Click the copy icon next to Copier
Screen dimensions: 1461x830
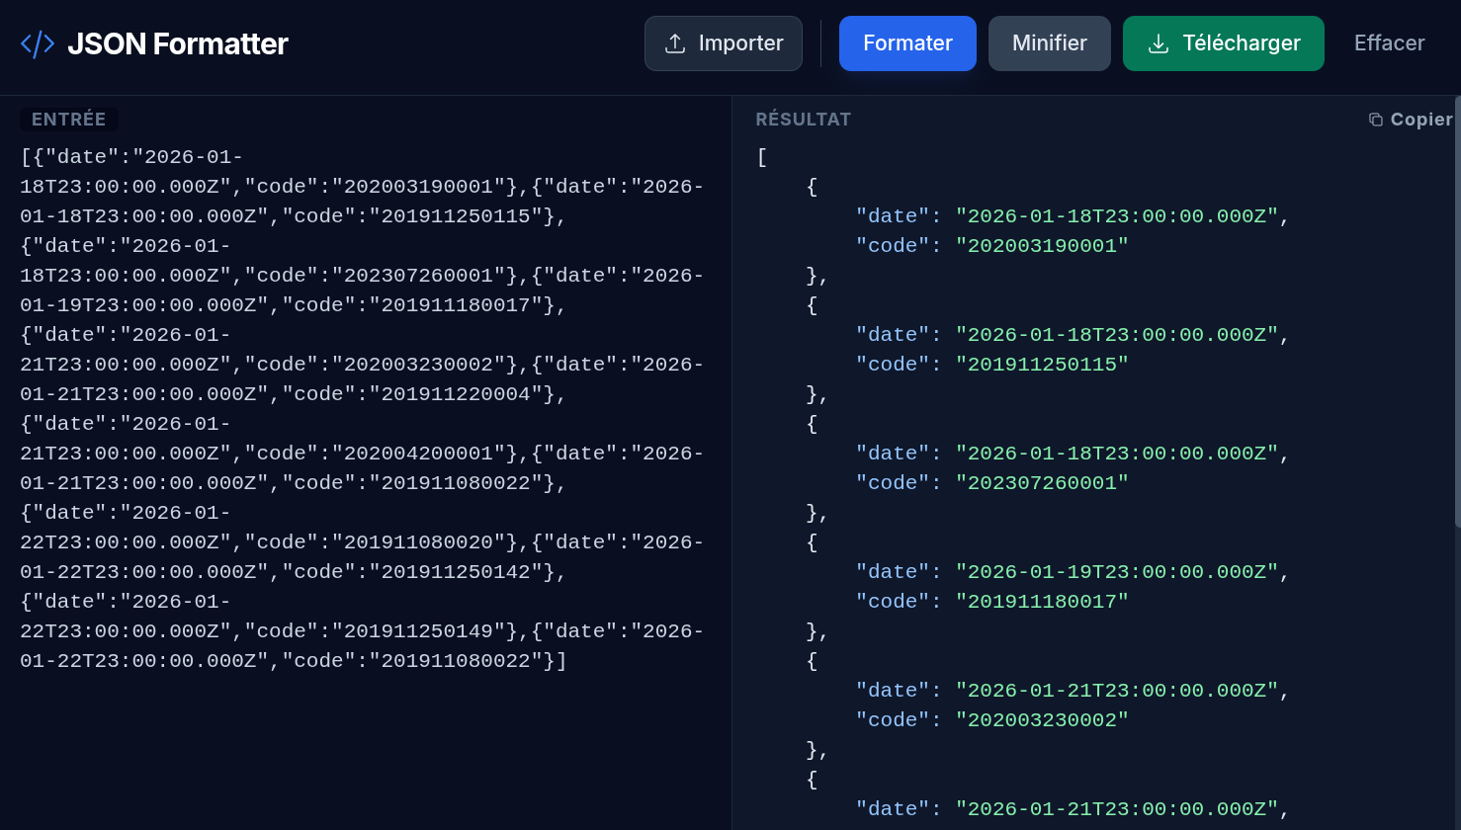click(1375, 120)
